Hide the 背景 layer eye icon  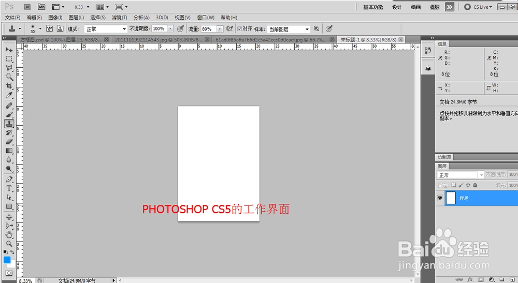(440, 198)
